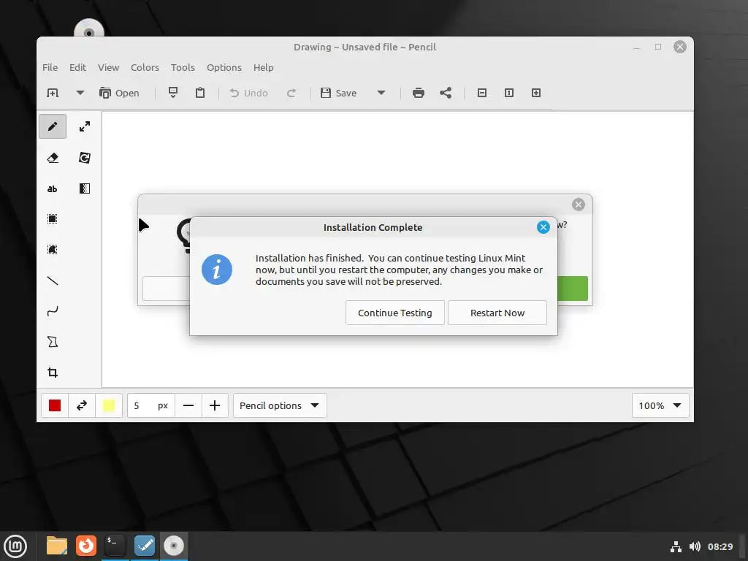This screenshot has height=561, width=748.
Task: Select the Scale tool with diagonal arrows
Action: click(85, 126)
